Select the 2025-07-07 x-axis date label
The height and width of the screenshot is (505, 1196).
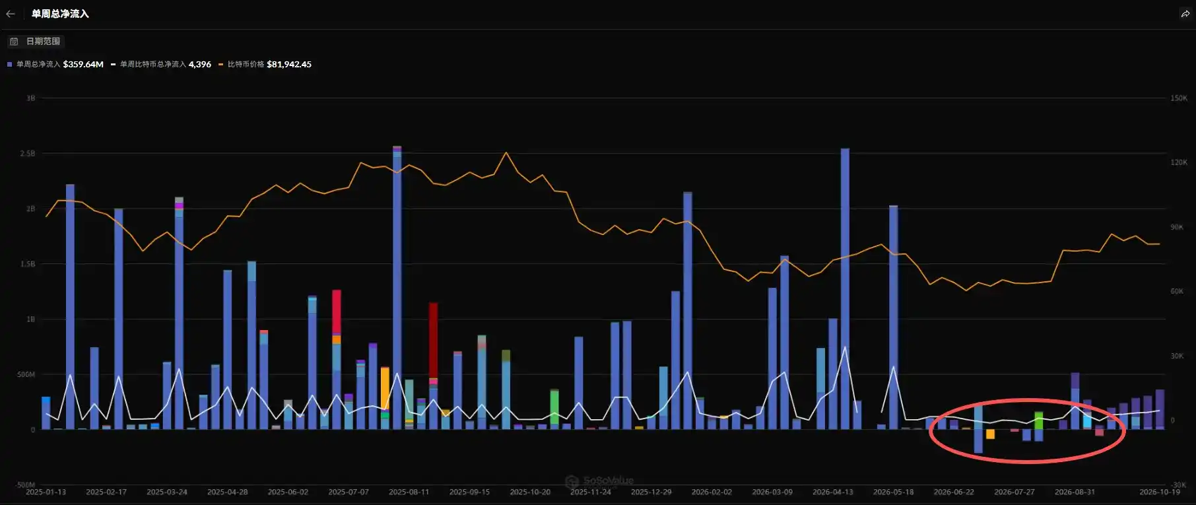click(349, 492)
